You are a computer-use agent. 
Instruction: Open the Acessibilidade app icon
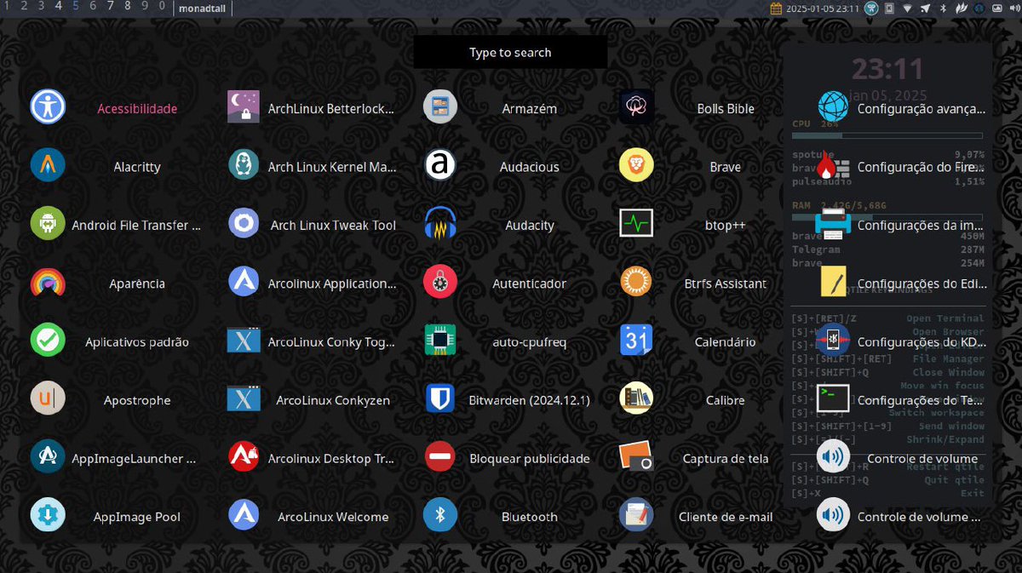pyautogui.click(x=48, y=108)
